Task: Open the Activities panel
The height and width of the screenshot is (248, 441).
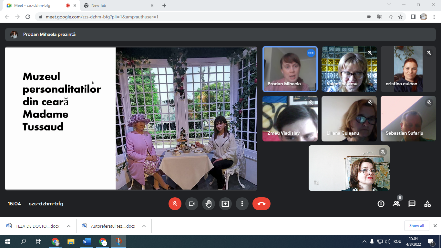Action: (x=427, y=204)
